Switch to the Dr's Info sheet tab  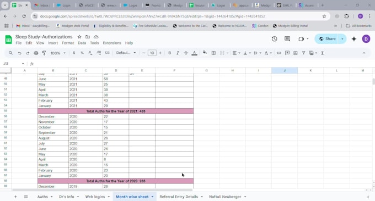click(67, 197)
